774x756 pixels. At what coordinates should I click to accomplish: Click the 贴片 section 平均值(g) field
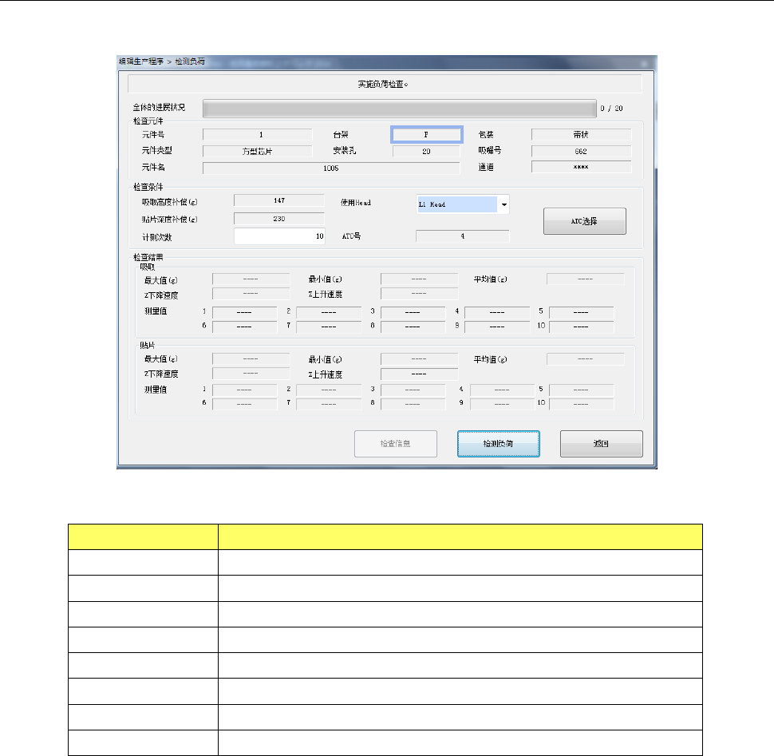pos(585,359)
